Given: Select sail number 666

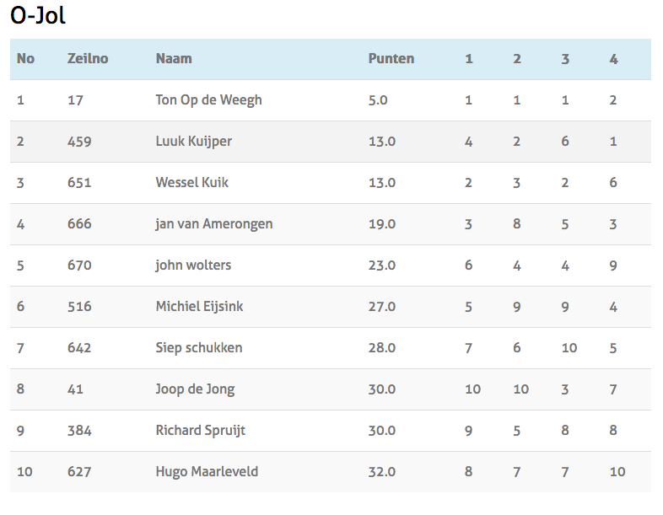Looking at the screenshot, I should pyautogui.click(x=78, y=224).
